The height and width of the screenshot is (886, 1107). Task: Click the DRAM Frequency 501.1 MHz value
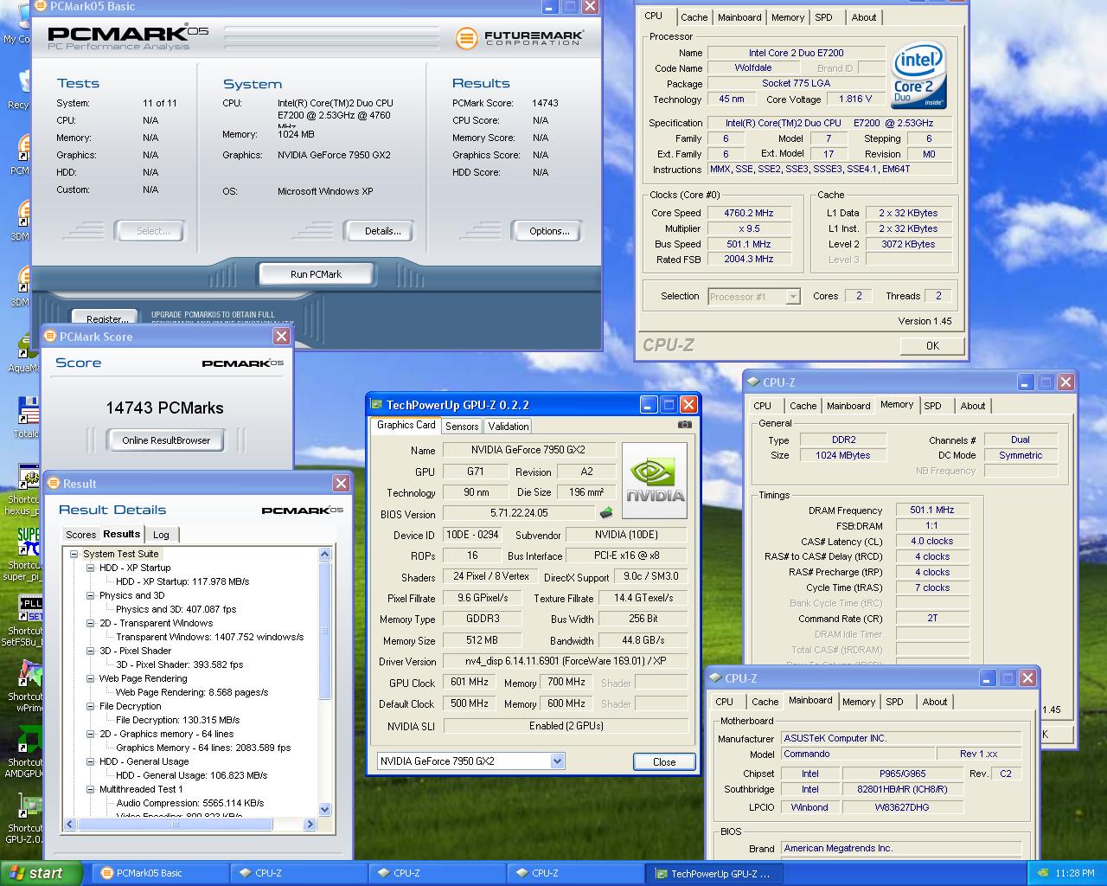point(931,510)
